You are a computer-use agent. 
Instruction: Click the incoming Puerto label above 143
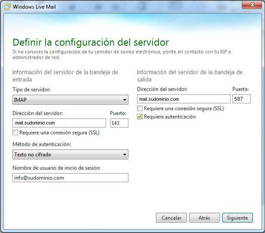[118, 113]
